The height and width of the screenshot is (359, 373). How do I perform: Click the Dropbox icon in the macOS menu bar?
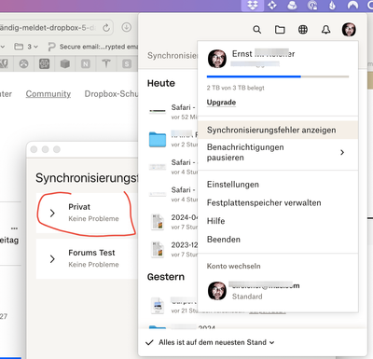253,6
